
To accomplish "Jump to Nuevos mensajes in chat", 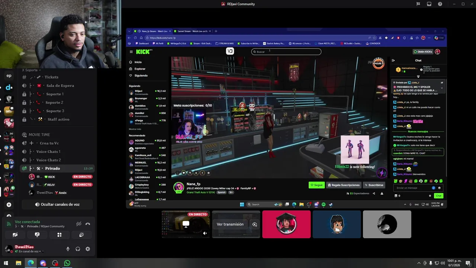I will [418, 131].
